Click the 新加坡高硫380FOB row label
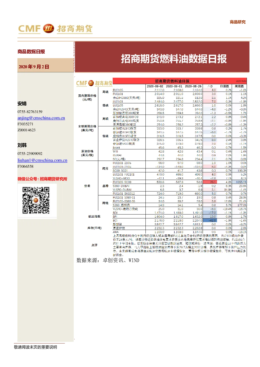Screen dimensions: 260x367 pos(126,117)
